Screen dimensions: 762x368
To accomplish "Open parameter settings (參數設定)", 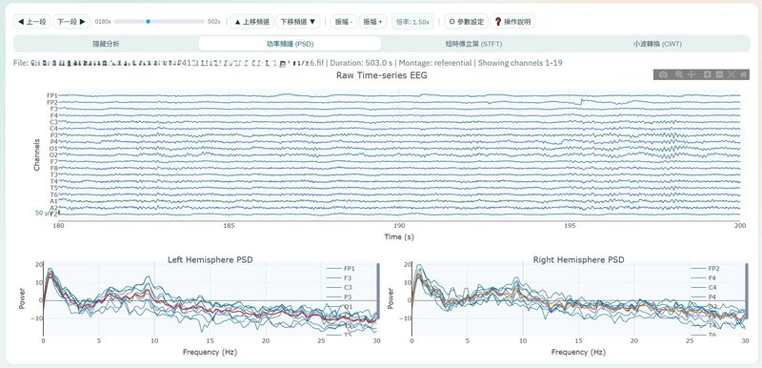I will (x=466, y=21).
